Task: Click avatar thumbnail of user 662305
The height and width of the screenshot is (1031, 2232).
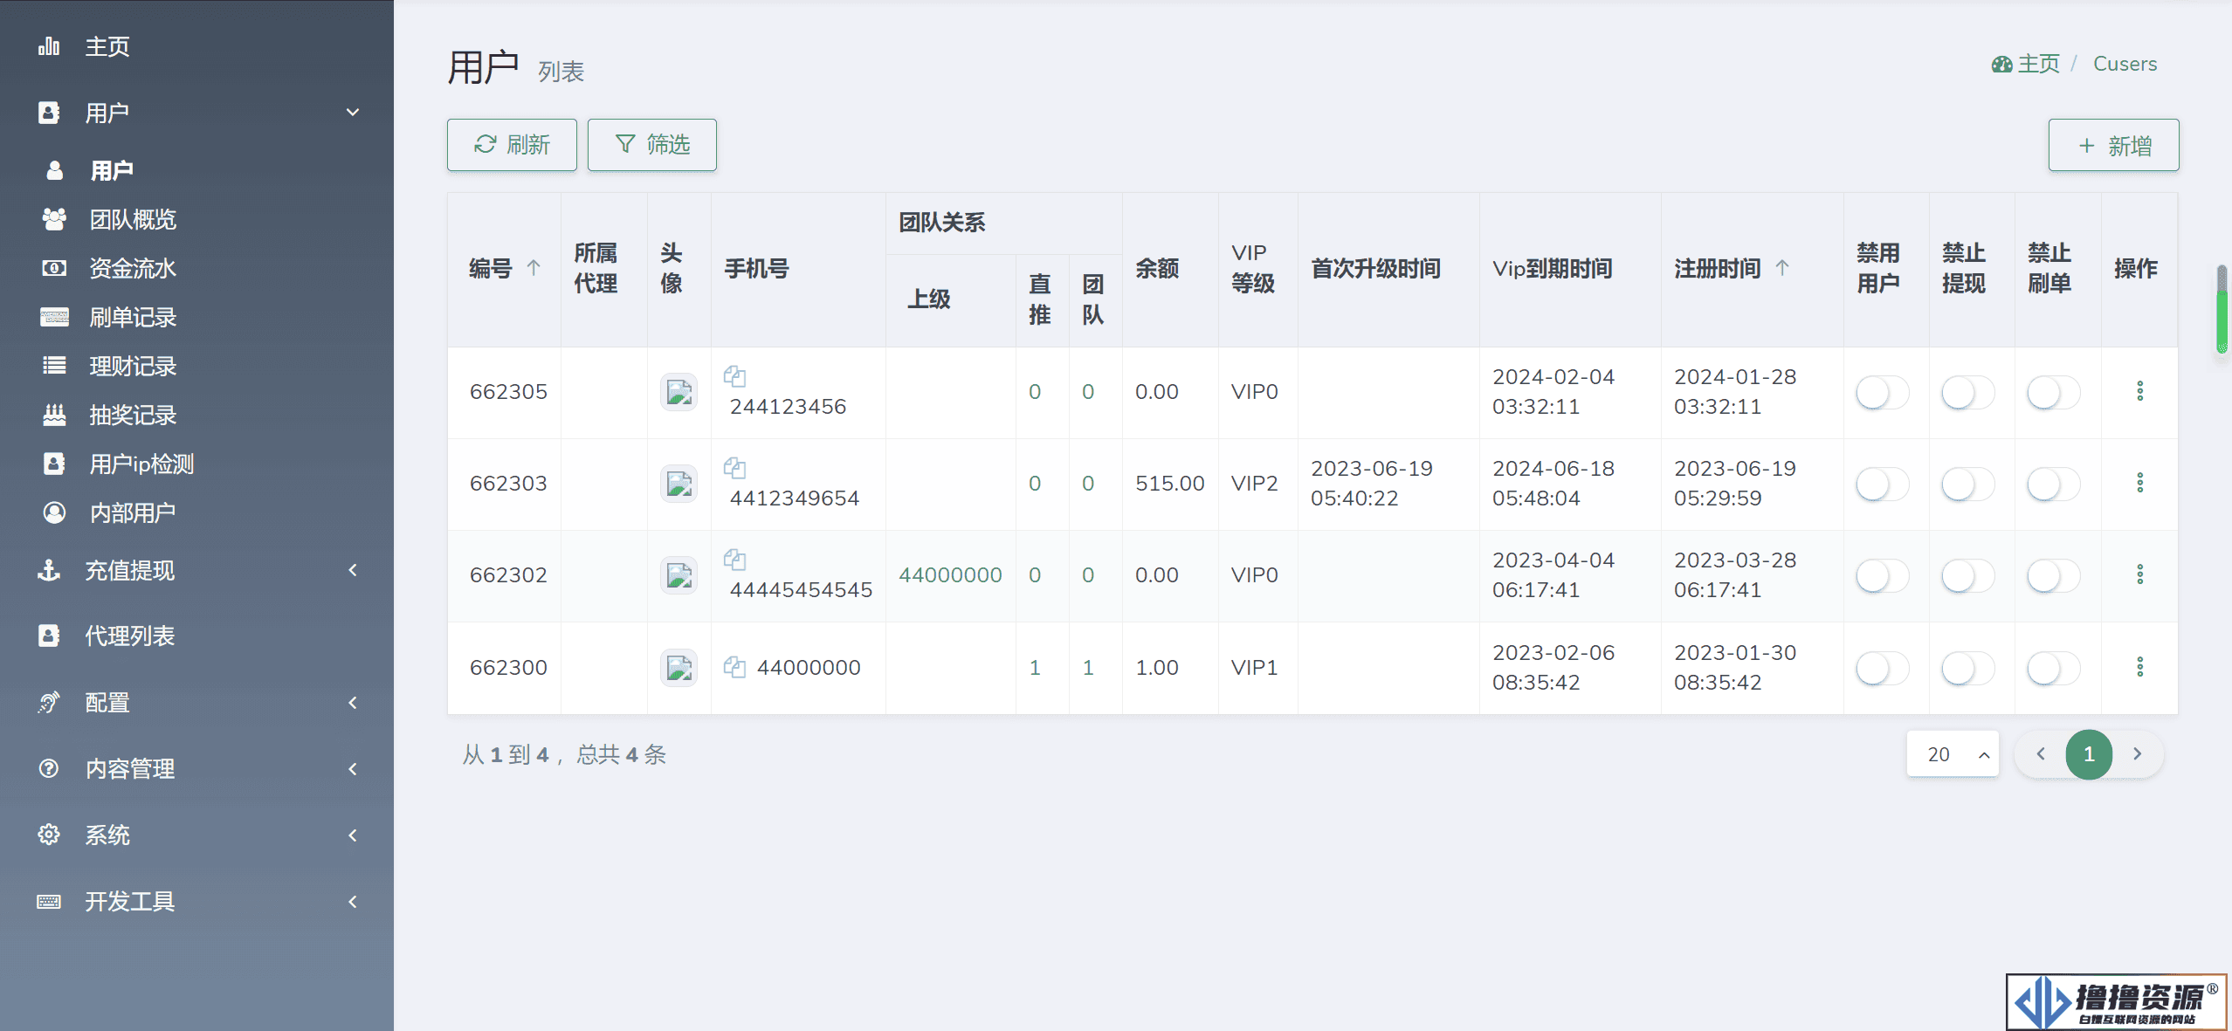Action: click(679, 392)
